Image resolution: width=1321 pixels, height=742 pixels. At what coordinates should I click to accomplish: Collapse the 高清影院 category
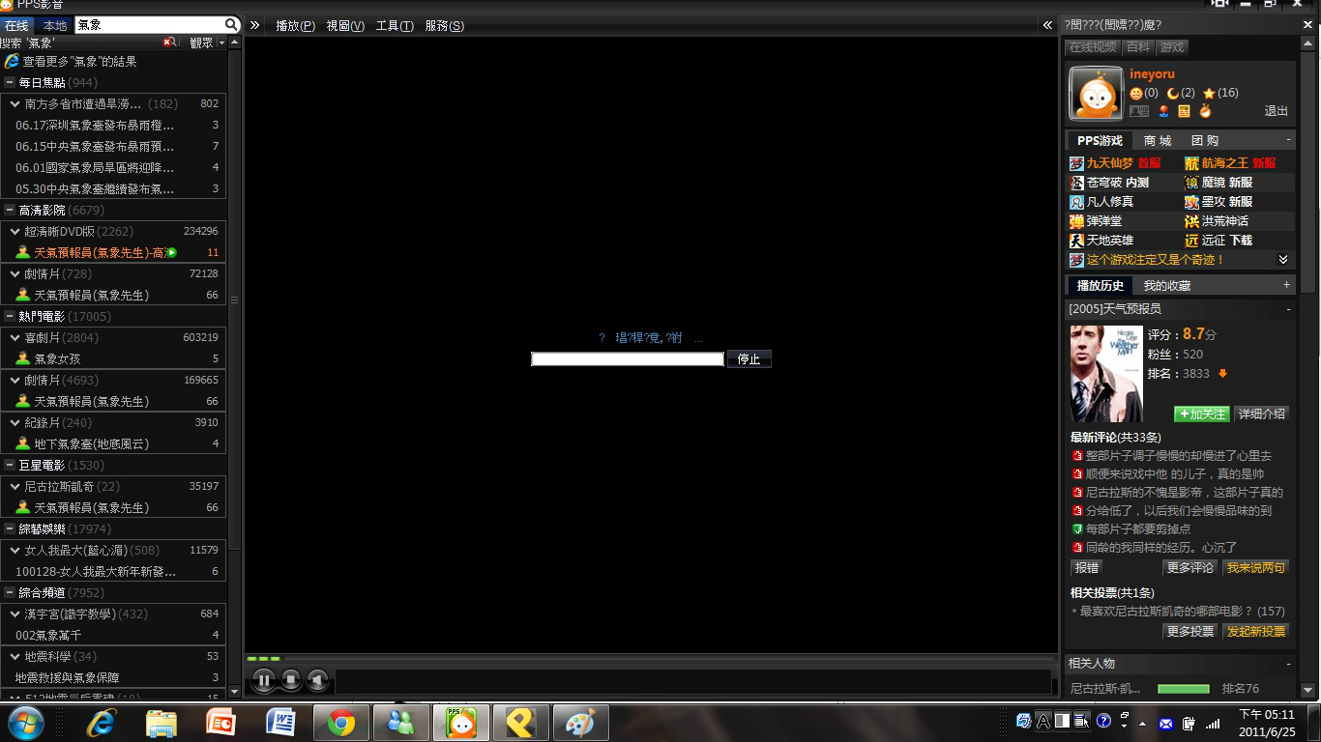pyautogui.click(x=10, y=211)
